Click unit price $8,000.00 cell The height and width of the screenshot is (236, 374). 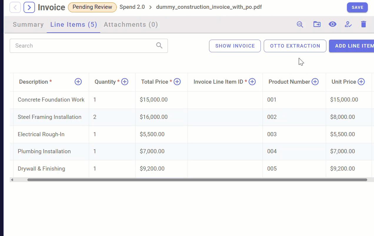tap(349, 117)
